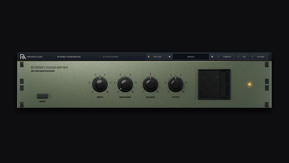Click the 'STUDIO 84 SERIES' label
Viewport: 289px width, 163px height.
pos(110,57)
